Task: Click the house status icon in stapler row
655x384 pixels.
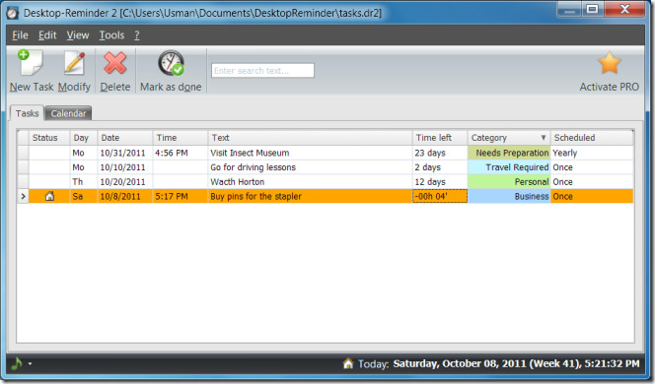Action: (49, 196)
